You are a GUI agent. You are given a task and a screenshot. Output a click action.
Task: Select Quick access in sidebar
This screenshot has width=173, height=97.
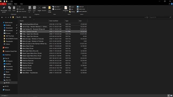pyautogui.click(x=9, y=23)
